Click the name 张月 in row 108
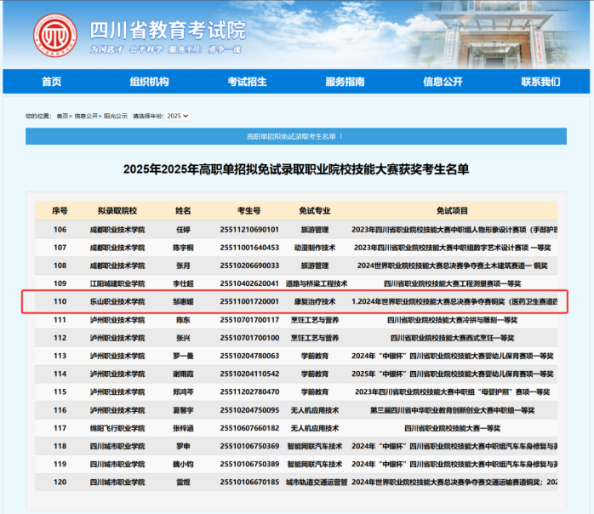 click(183, 266)
